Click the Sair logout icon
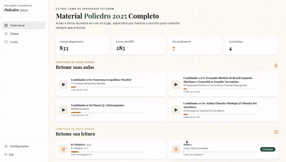The height and width of the screenshot is (162, 286). click(x=6, y=154)
